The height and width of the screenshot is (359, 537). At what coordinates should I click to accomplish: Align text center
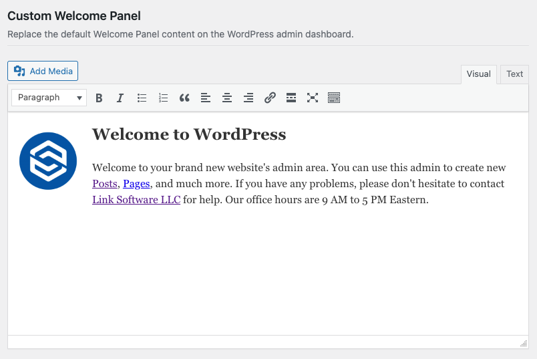227,98
